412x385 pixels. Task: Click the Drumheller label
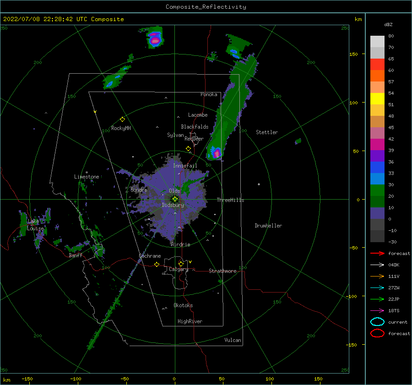point(268,226)
